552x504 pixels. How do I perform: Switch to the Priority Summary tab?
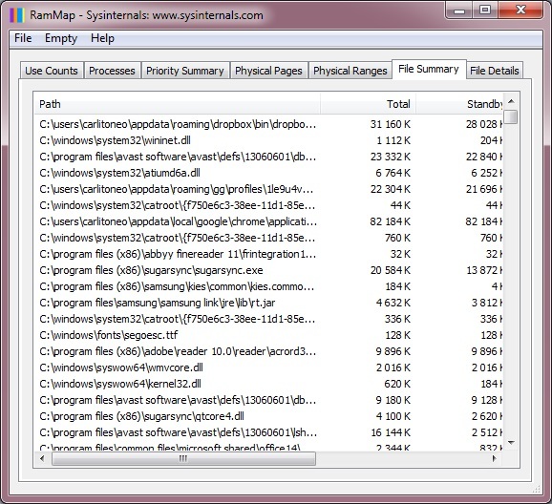coord(185,71)
